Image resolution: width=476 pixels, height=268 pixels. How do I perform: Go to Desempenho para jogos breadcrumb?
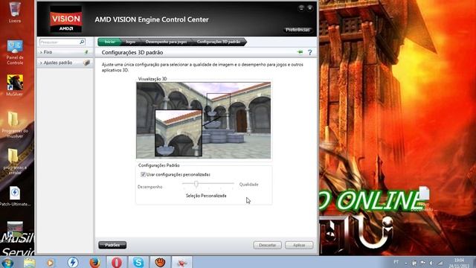[x=166, y=42]
